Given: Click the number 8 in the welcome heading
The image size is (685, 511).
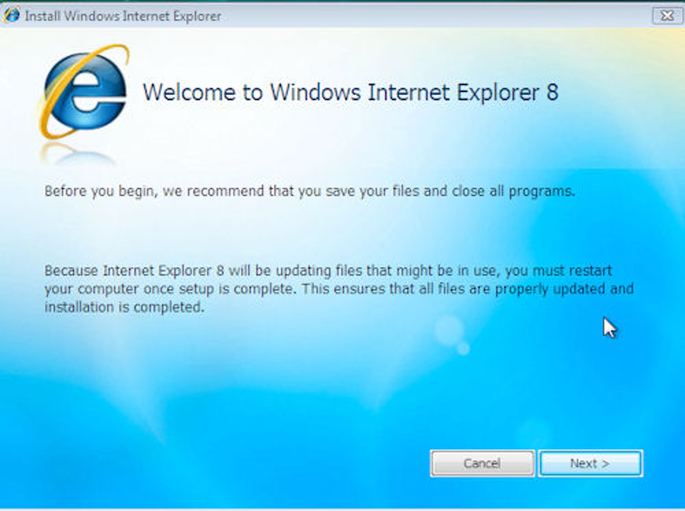Looking at the screenshot, I should pos(552,92).
